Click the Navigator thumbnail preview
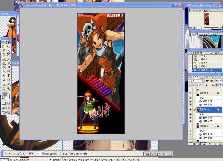The image size is (223, 161). 207,19
